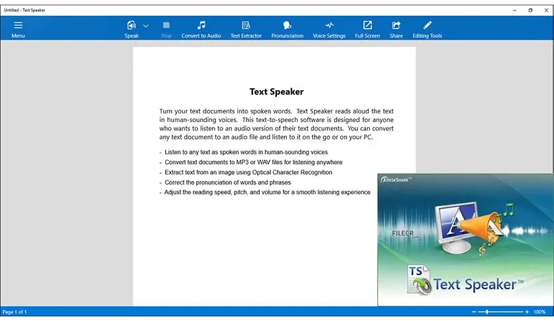Image resolution: width=554 pixels, height=321 pixels.
Task: Switch to Full Screen mode
Action: click(x=367, y=29)
